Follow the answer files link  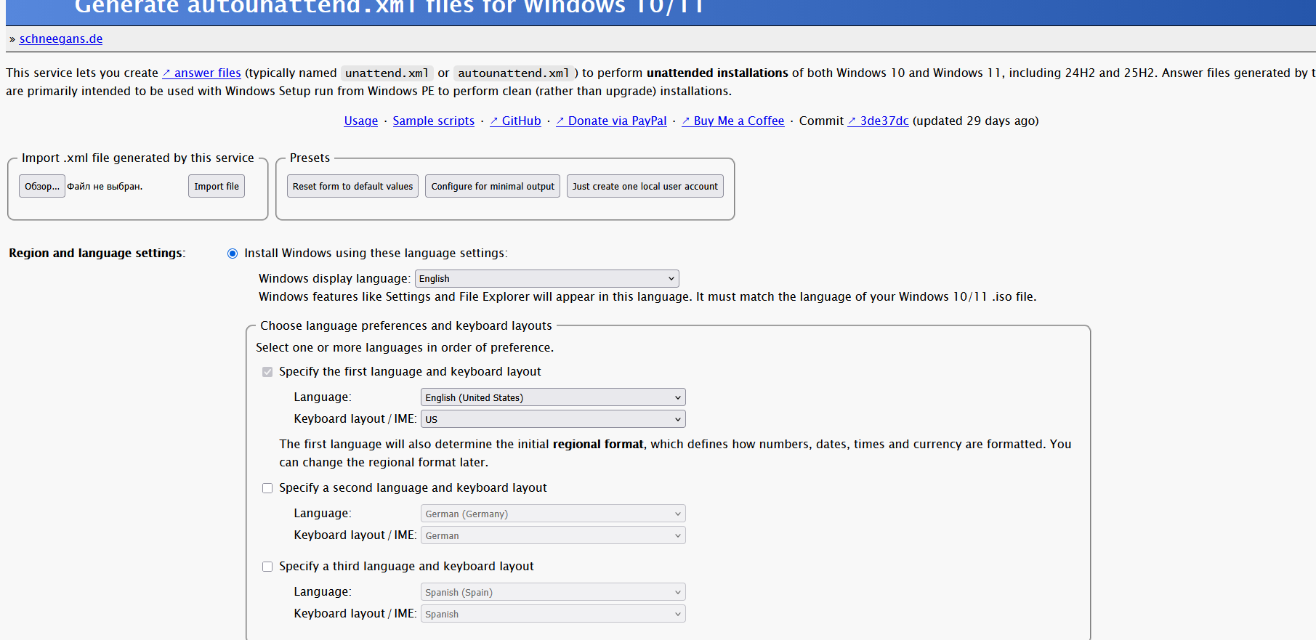201,73
